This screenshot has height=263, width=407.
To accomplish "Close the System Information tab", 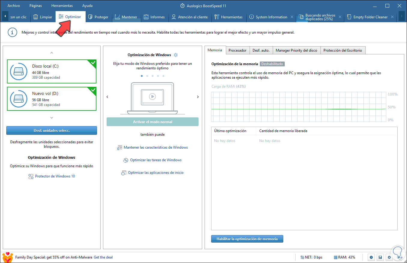I will coord(292,17).
